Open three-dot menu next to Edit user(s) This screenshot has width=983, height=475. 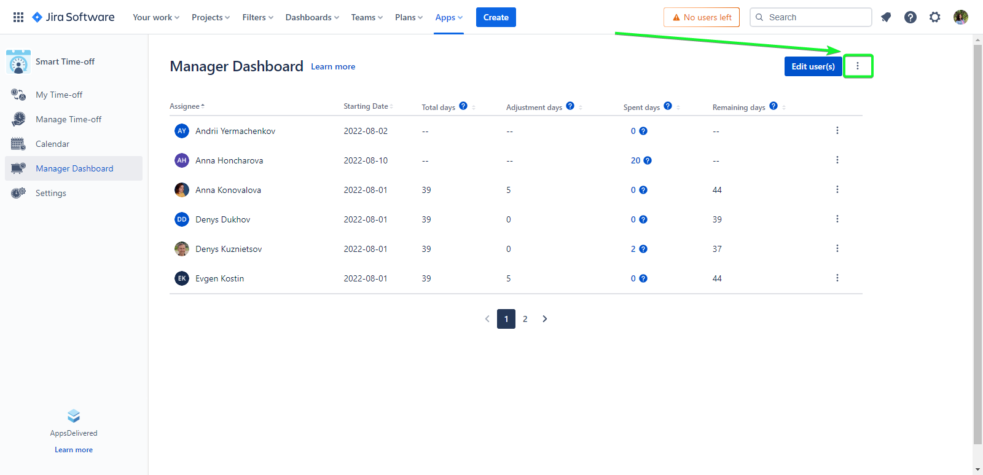pyautogui.click(x=858, y=66)
